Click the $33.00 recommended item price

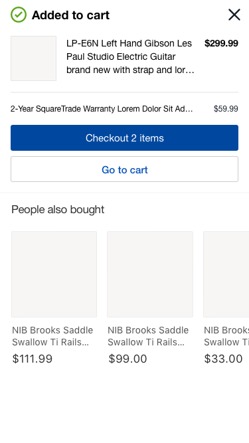click(x=223, y=359)
